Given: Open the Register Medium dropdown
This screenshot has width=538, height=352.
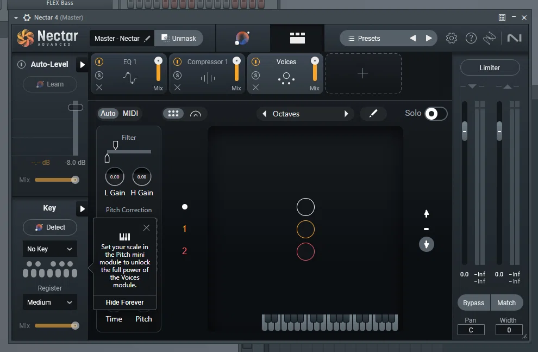Looking at the screenshot, I should (x=50, y=302).
